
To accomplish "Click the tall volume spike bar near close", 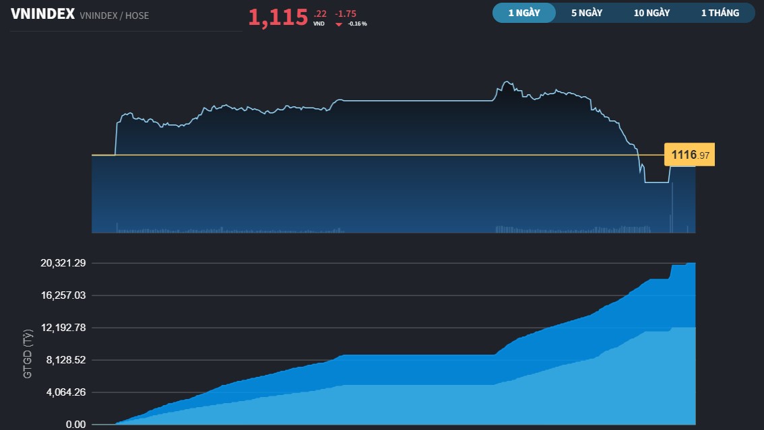I will [x=672, y=208].
